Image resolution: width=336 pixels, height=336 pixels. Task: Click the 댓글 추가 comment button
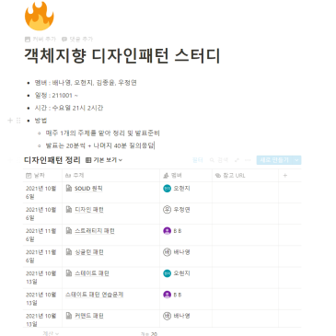(x=77, y=39)
